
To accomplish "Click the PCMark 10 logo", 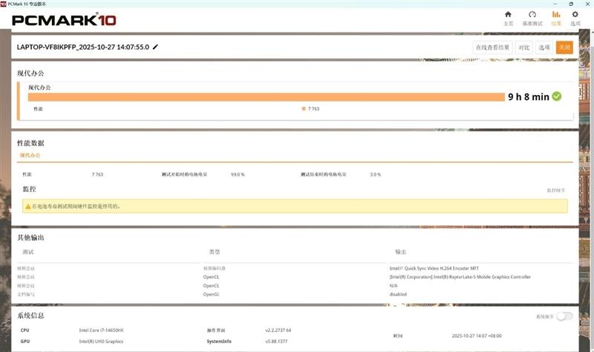I will pos(64,20).
